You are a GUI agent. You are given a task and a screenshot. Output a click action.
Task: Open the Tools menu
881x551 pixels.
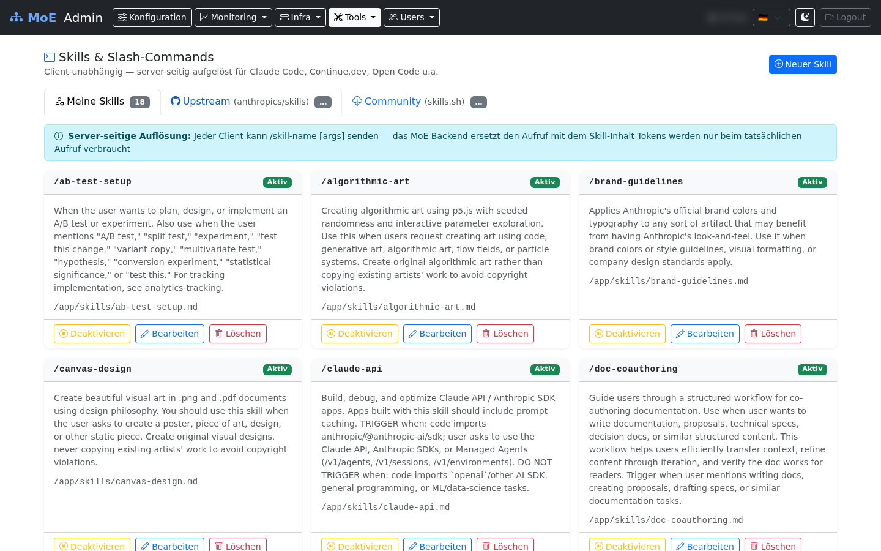[x=355, y=17]
